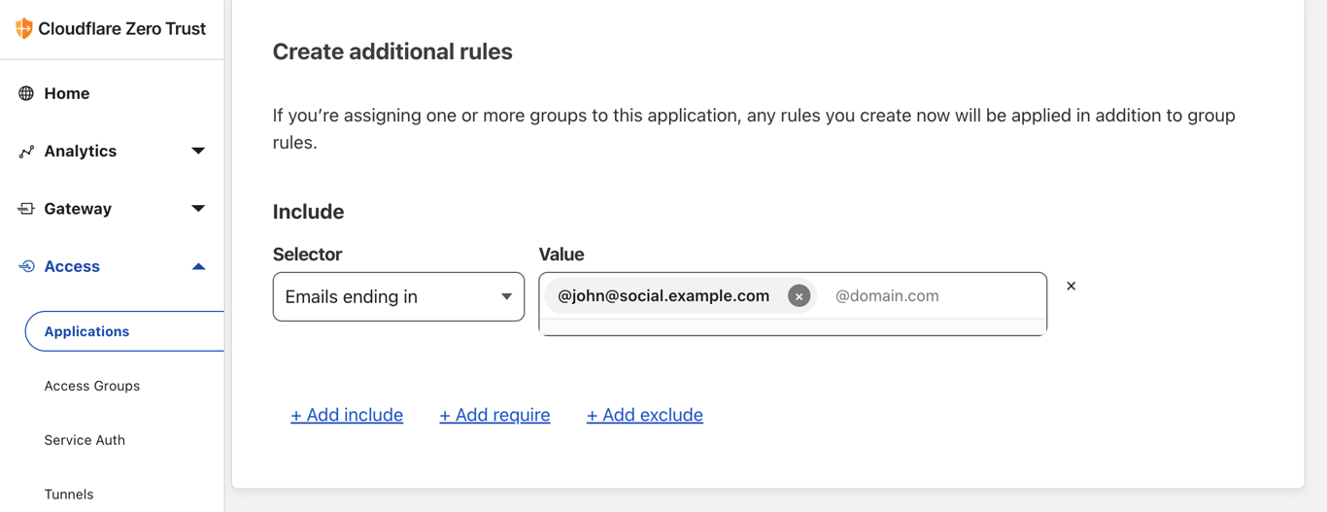This screenshot has width=1327, height=512.
Task: Click the Cloudflare shield logo icon
Action: [24, 28]
